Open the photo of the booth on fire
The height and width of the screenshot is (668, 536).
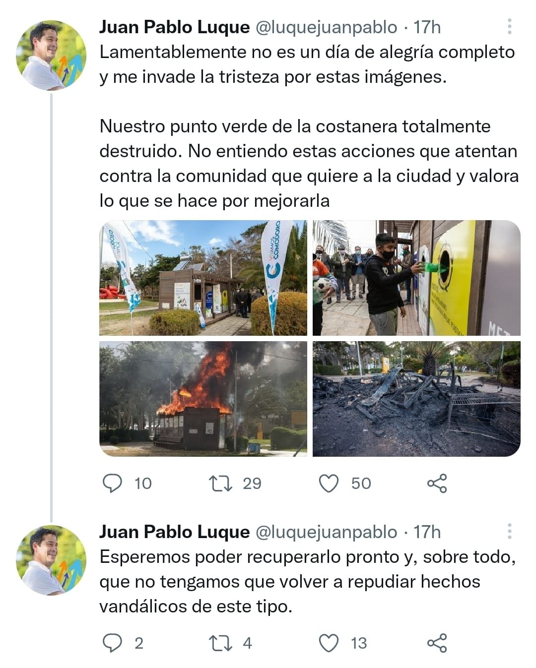coord(203,399)
